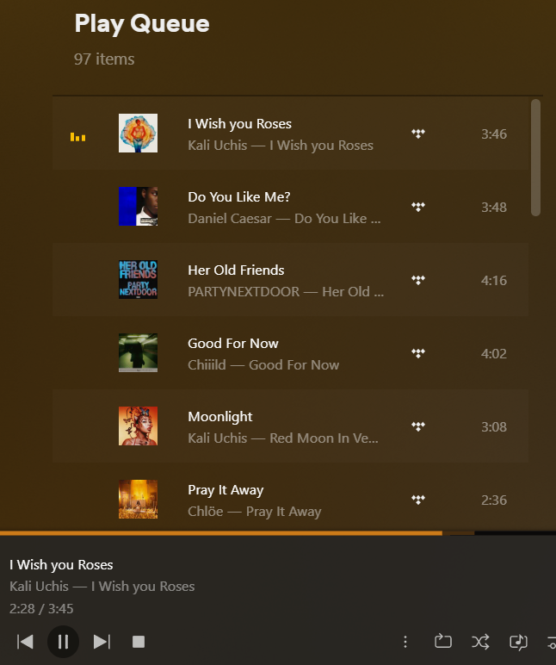Pause the current track
The image size is (556, 665).
[63, 642]
